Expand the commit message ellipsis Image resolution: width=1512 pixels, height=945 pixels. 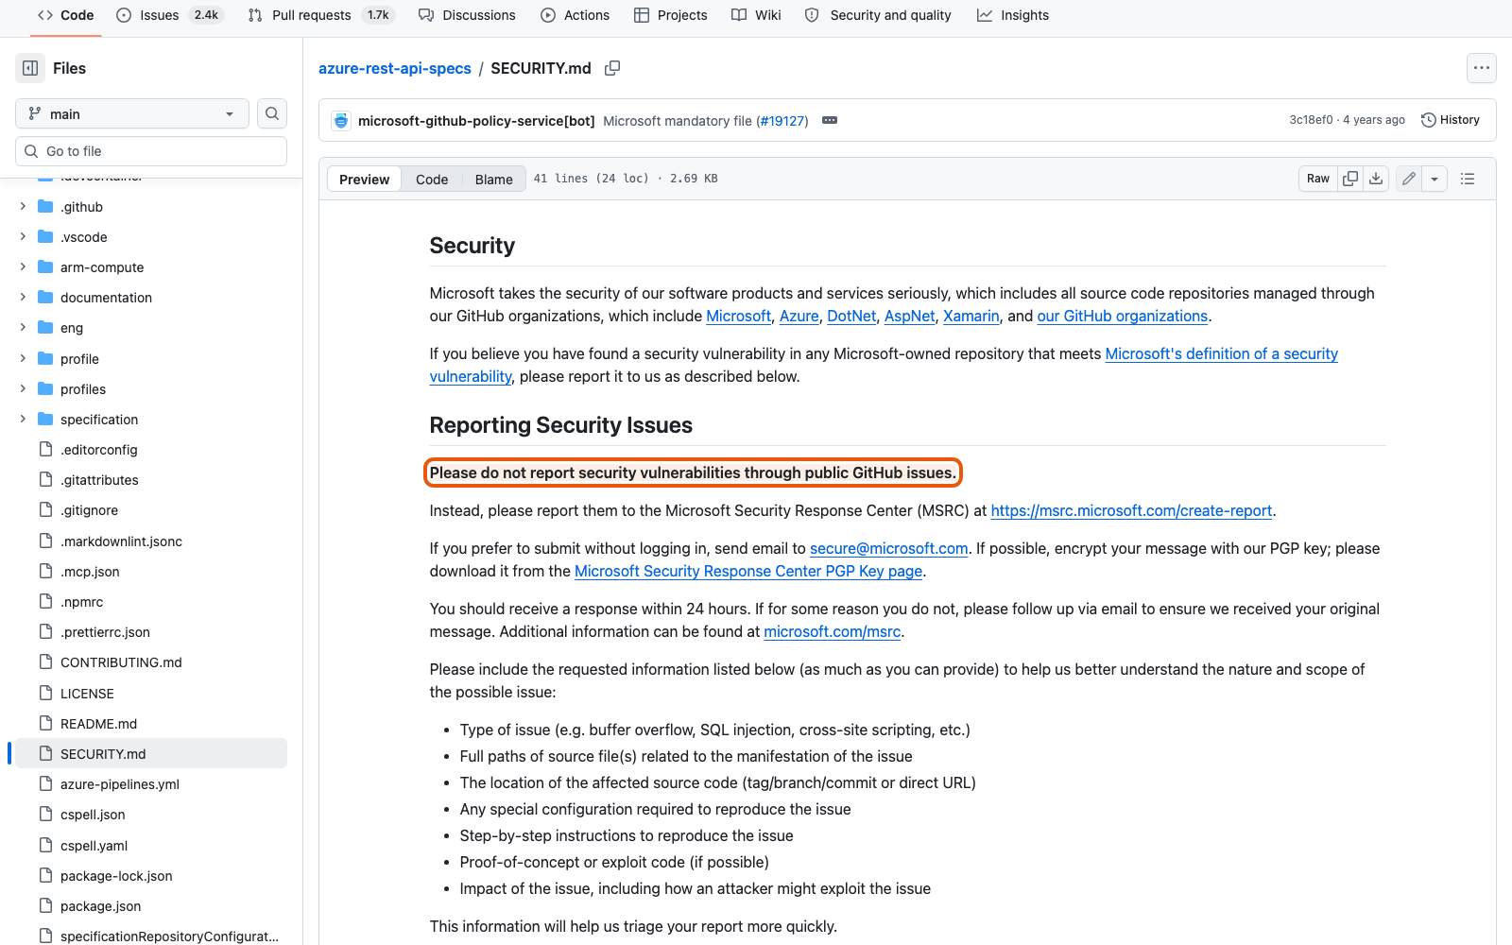[830, 120]
